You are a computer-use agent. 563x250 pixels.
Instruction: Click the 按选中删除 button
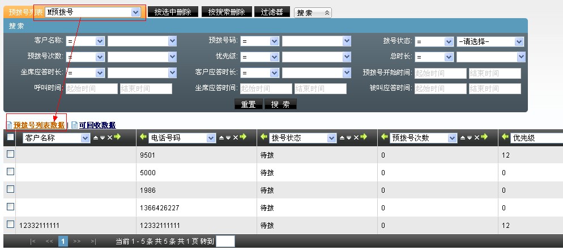pyautogui.click(x=173, y=12)
